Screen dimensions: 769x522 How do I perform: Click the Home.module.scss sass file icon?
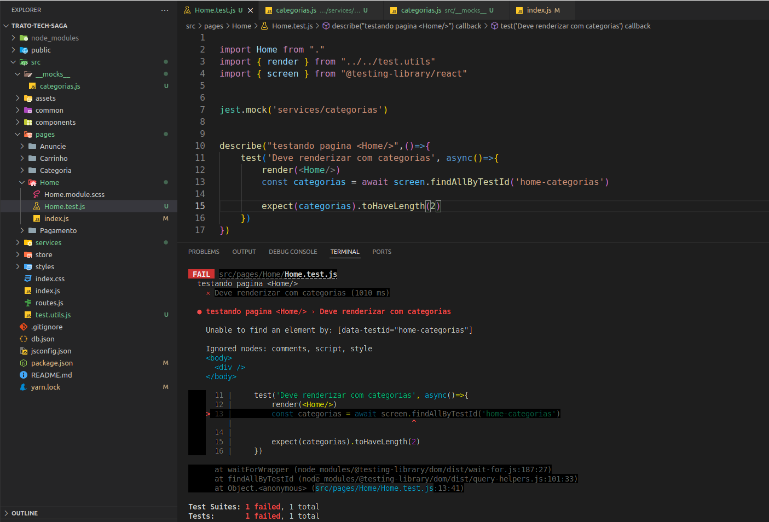[x=37, y=194]
